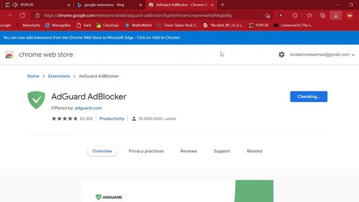The width and height of the screenshot is (359, 202).
Task: Click the Checking... button
Action: pyautogui.click(x=309, y=97)
